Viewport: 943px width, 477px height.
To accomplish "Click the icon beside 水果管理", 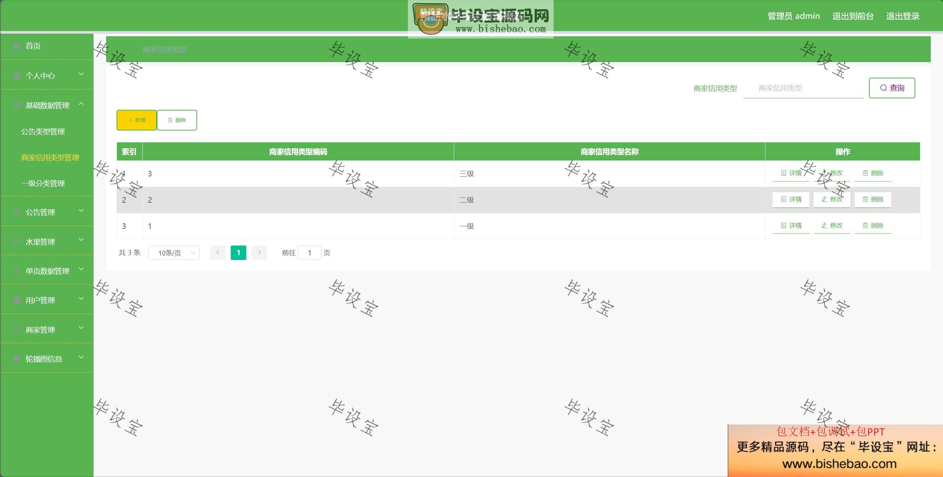I will click(17, 242).
